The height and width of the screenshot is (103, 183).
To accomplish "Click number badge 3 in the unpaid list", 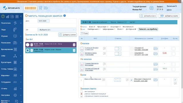I will pyautogui.click(x=82, y=64).
